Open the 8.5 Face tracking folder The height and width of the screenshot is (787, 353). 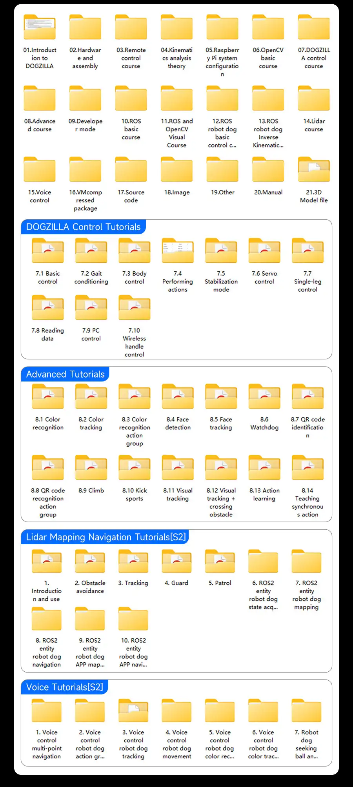click(221, 396)
